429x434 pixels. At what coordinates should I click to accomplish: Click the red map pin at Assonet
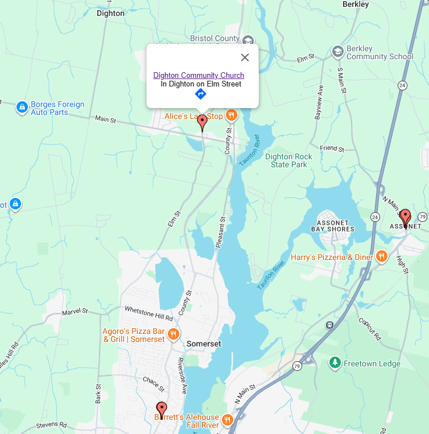tap(406, 218)
